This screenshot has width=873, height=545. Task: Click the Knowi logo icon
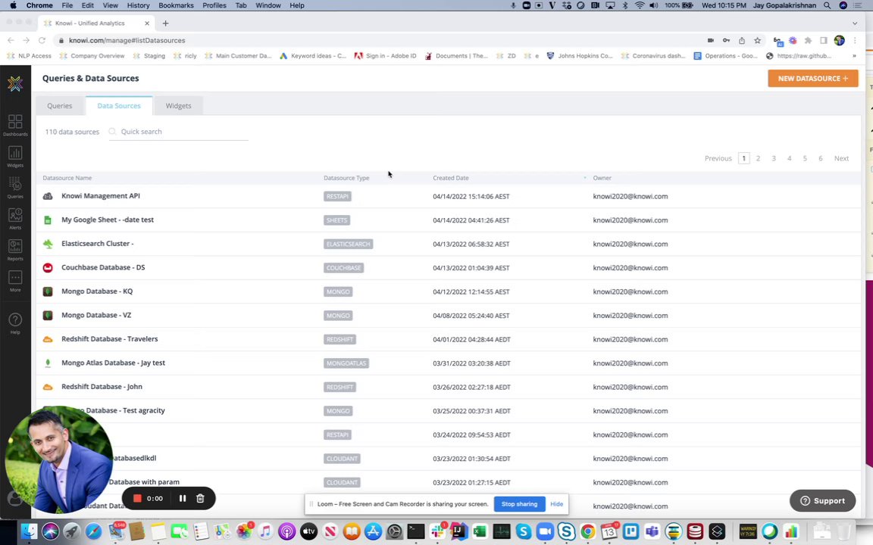pos(15,83)
